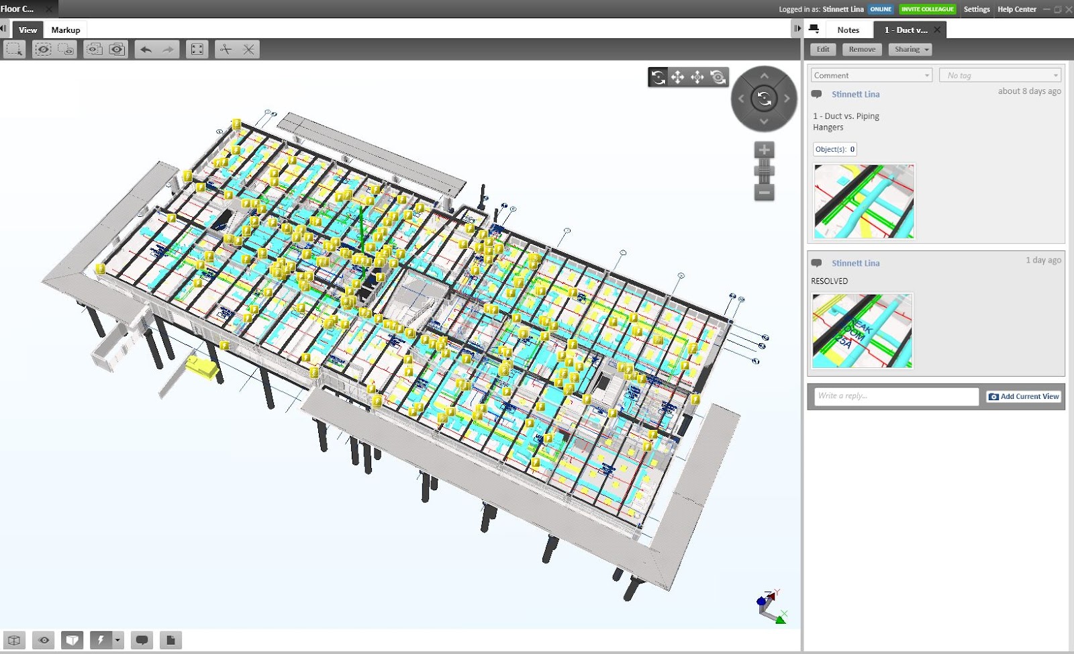Screen dimensions: 1074x654
Task: Click the Object(s): 0 box
Action: tap(835, 149)
